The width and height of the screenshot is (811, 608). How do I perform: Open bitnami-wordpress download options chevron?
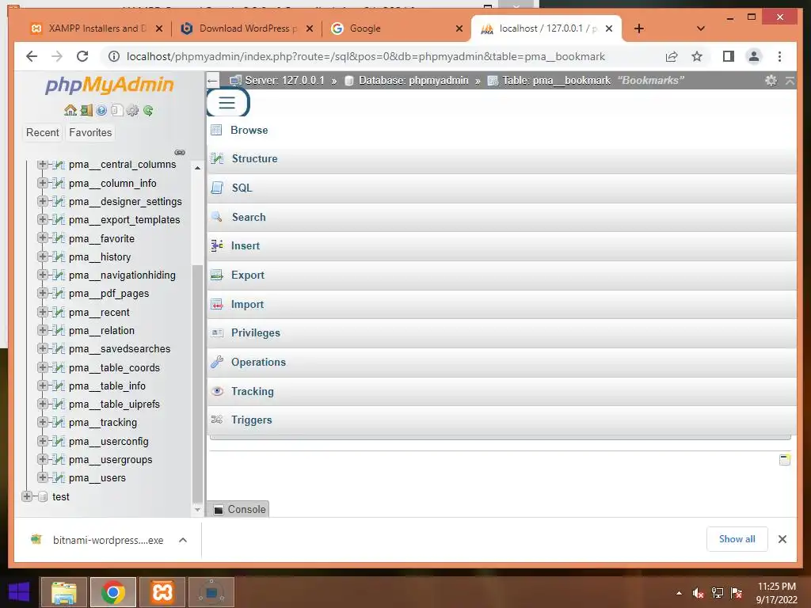[x=183, y=540]
